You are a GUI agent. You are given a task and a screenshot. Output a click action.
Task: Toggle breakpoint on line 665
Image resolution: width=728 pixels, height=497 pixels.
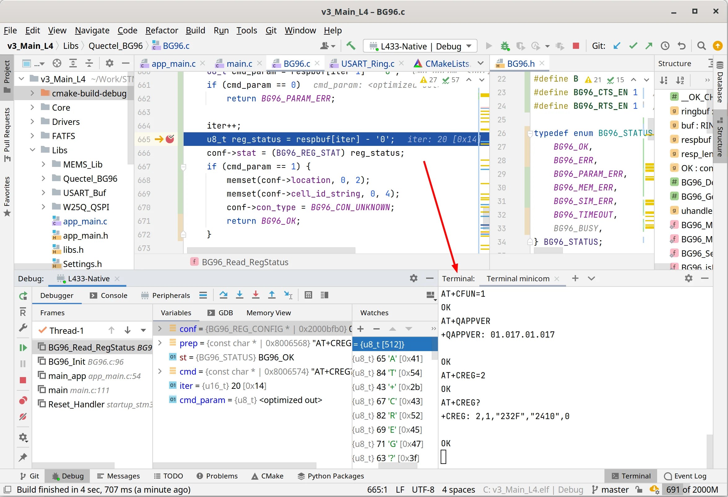(170, 139)
